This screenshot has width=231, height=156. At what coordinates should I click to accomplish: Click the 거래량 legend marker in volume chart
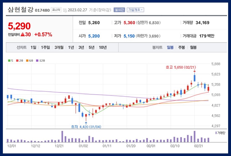(x=216, y=133)
